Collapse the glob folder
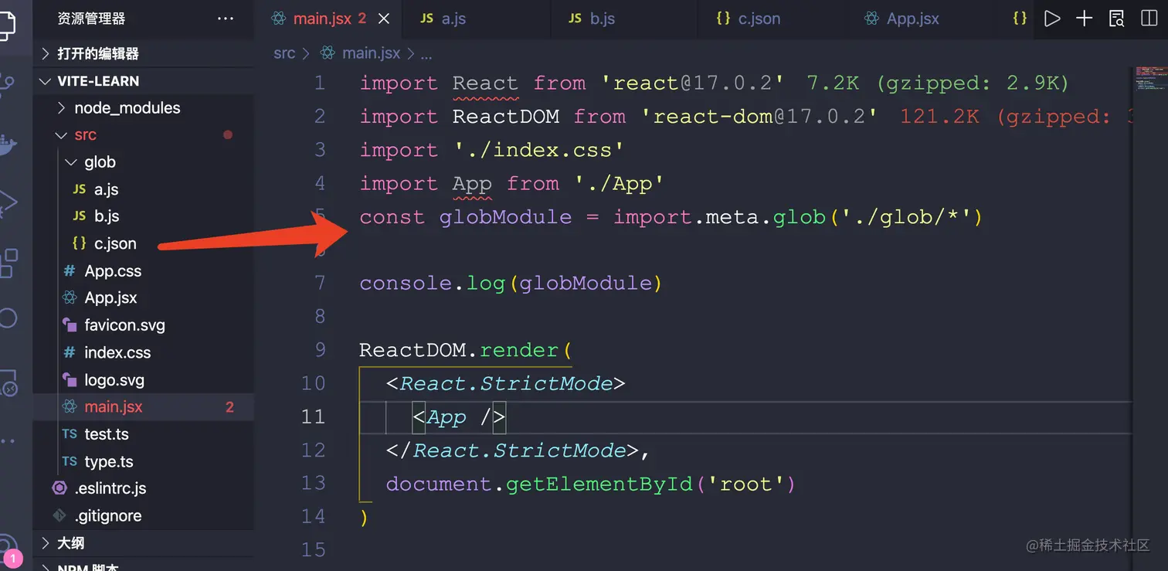The width and height of the screenshot is (1168, 571). coord(100,162)
